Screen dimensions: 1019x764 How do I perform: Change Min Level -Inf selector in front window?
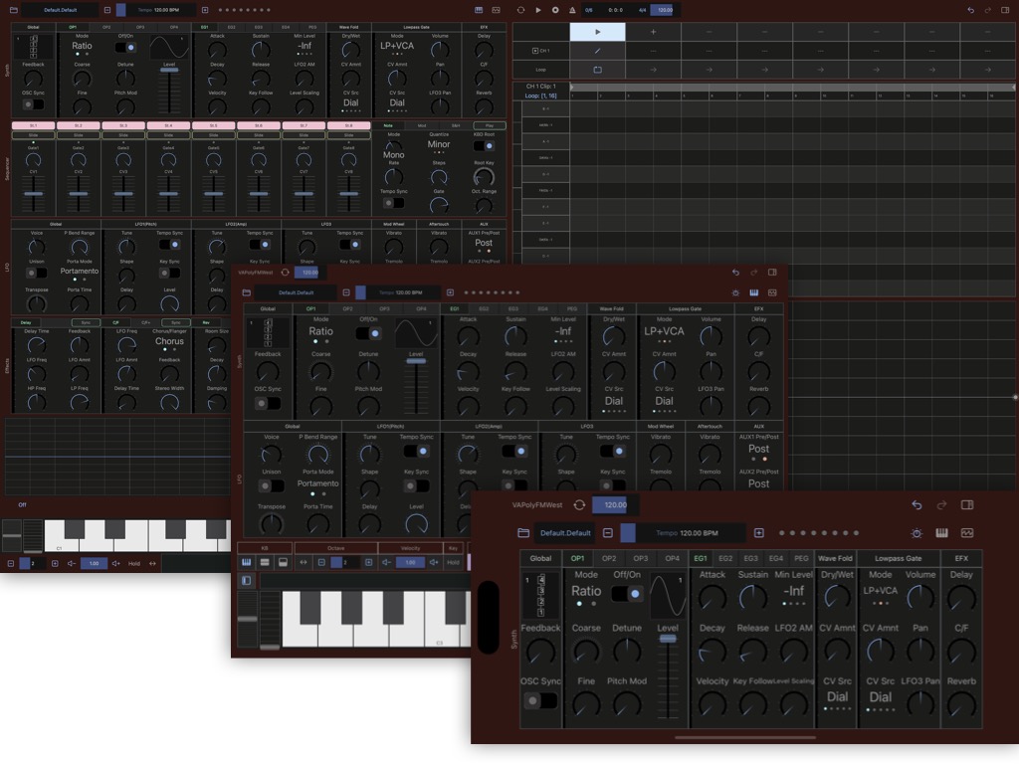coord(793,591)
